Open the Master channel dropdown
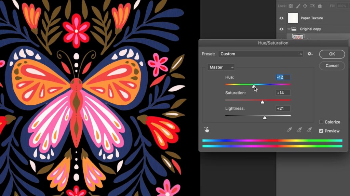 pos(221,67)
